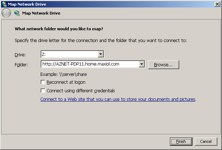
Task: Click the Map Network Drive header text beside back arrow
Action: click(41, 13)
